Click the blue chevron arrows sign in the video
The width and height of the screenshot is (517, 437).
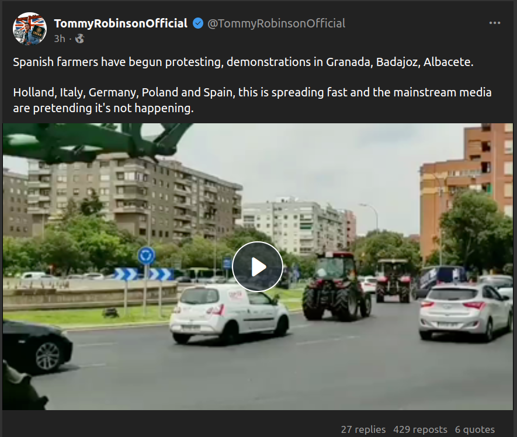[144, 275]
